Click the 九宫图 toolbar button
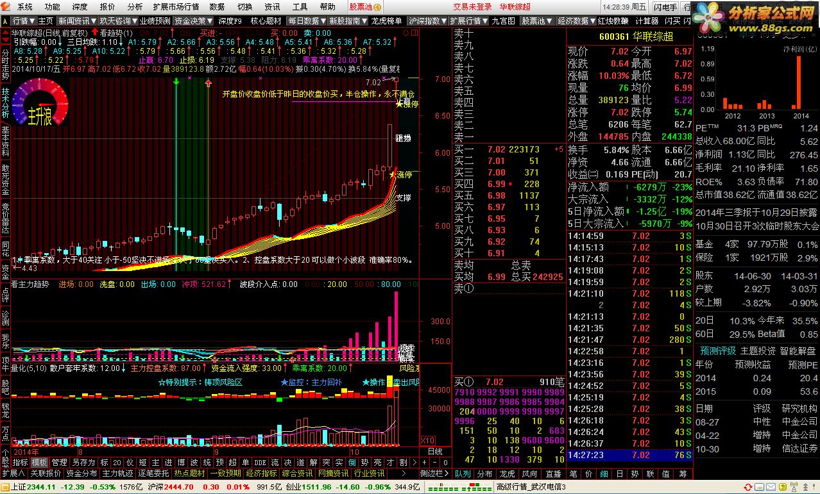This screenshot has width=820, height=494. click(x=504, y=21)
